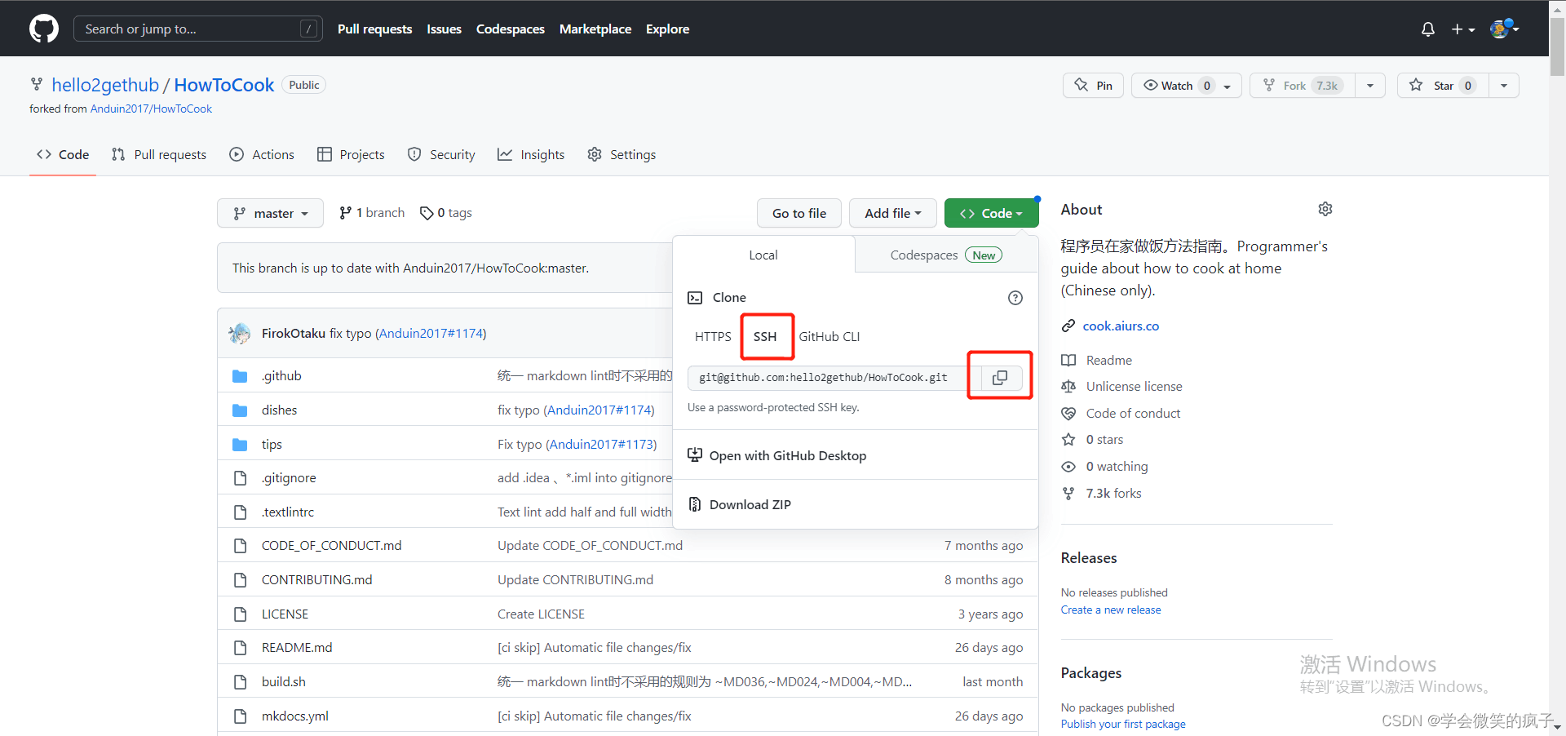This screenshot has width=1566, height=736.
Task: Open README.md file
Action: pyautogui.click(x=297, y=647)
